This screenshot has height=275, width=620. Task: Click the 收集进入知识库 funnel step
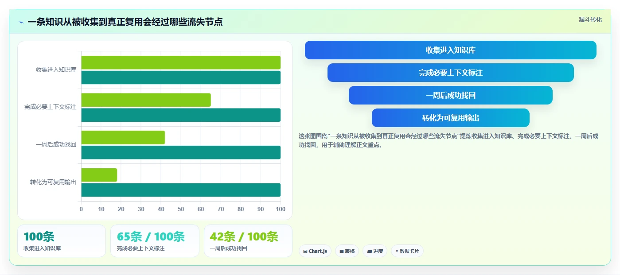coord(450,50)
